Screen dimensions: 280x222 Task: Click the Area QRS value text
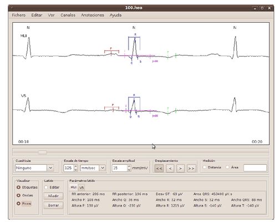(213, 194)
